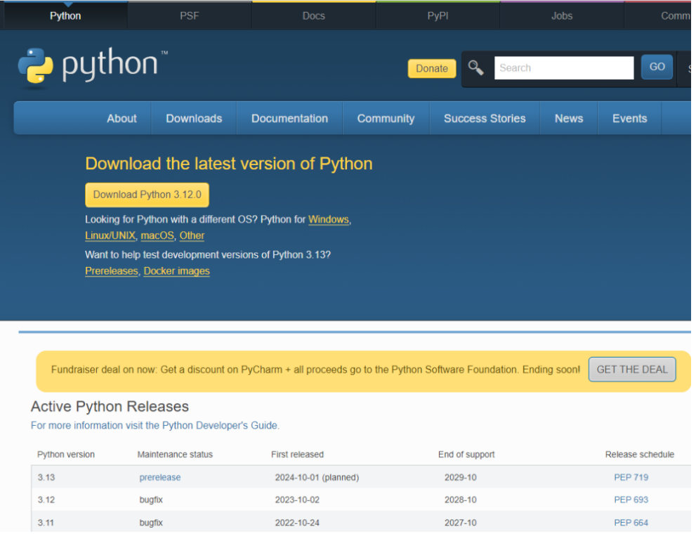Click the First released column header
The width and height of the screenshot is (696, 536).
[297, 455]
